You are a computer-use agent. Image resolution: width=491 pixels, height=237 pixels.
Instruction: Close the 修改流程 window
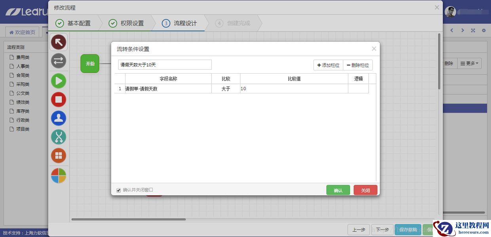437,7
